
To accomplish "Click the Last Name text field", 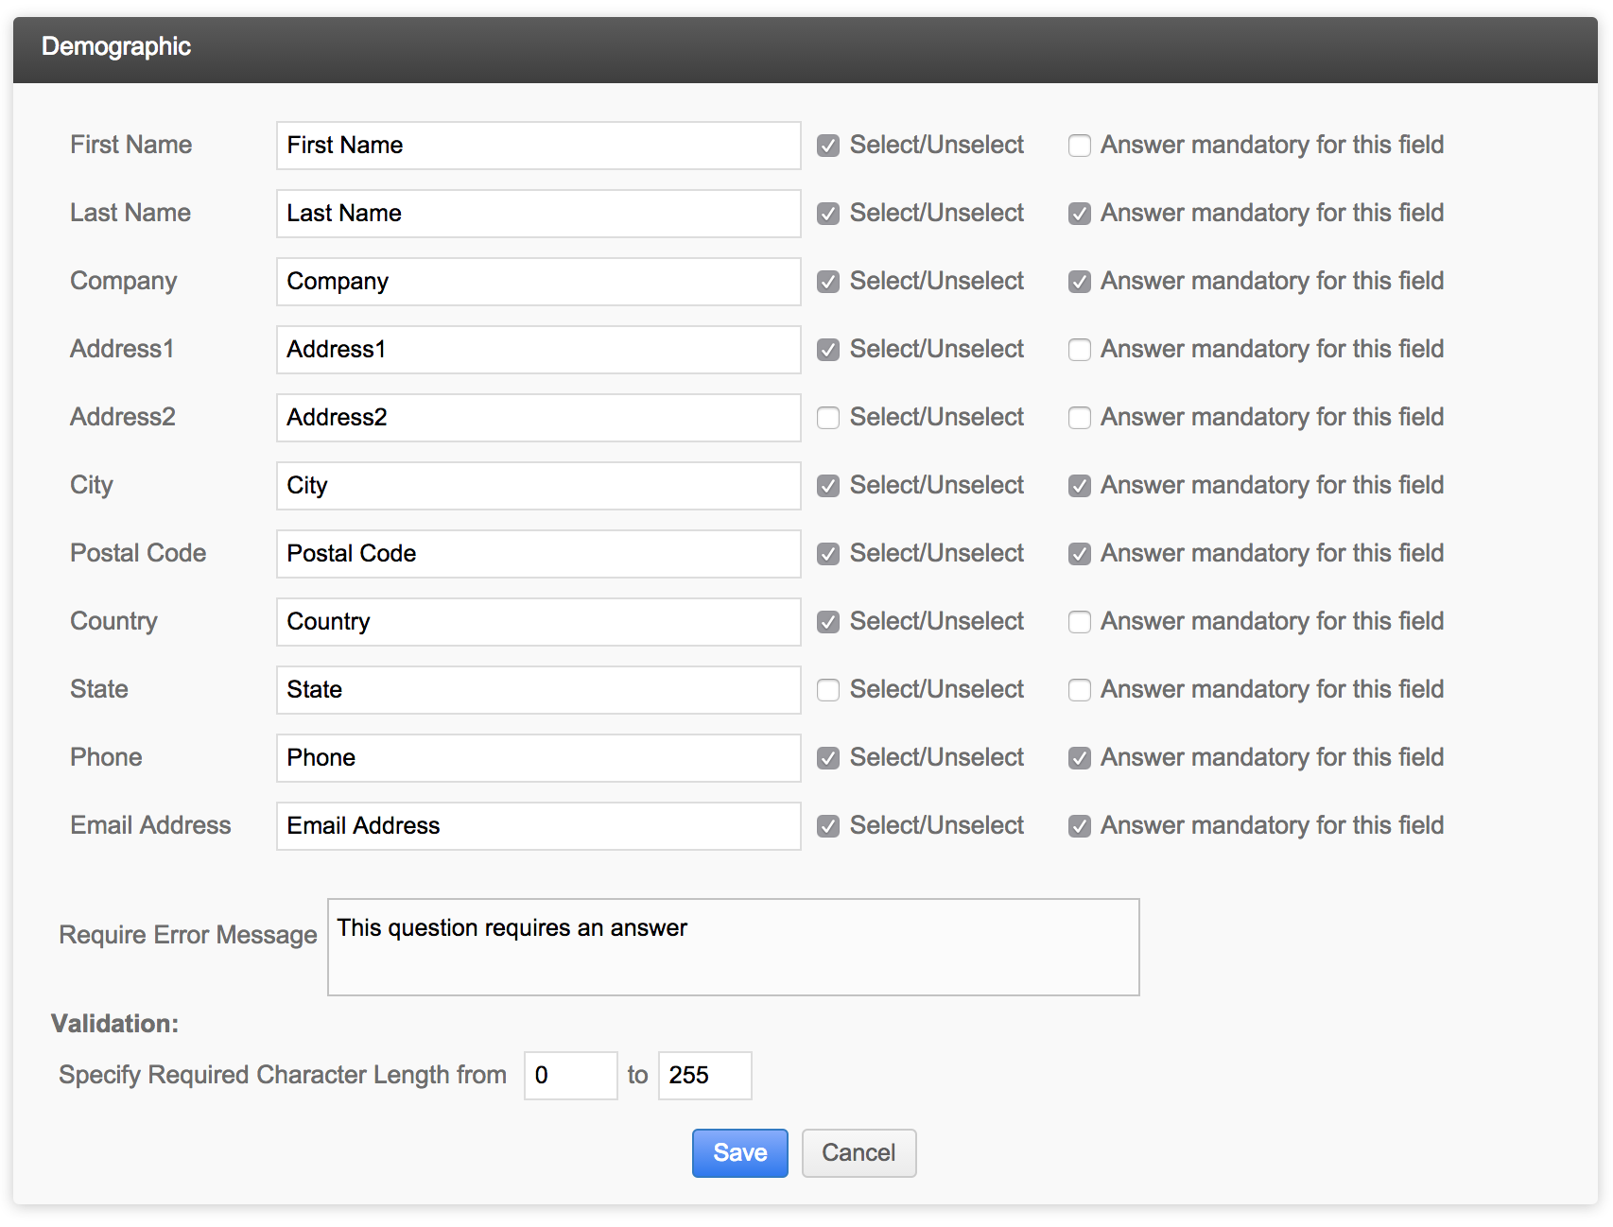I will point(539,214).
